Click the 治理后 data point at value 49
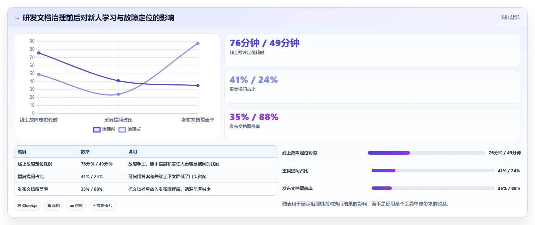 click(39, 74)
